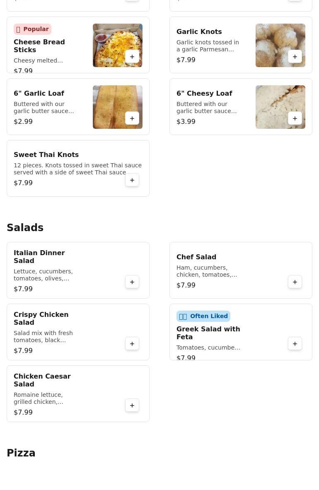Add Sweet Thai Knots to order

(132, 180)
